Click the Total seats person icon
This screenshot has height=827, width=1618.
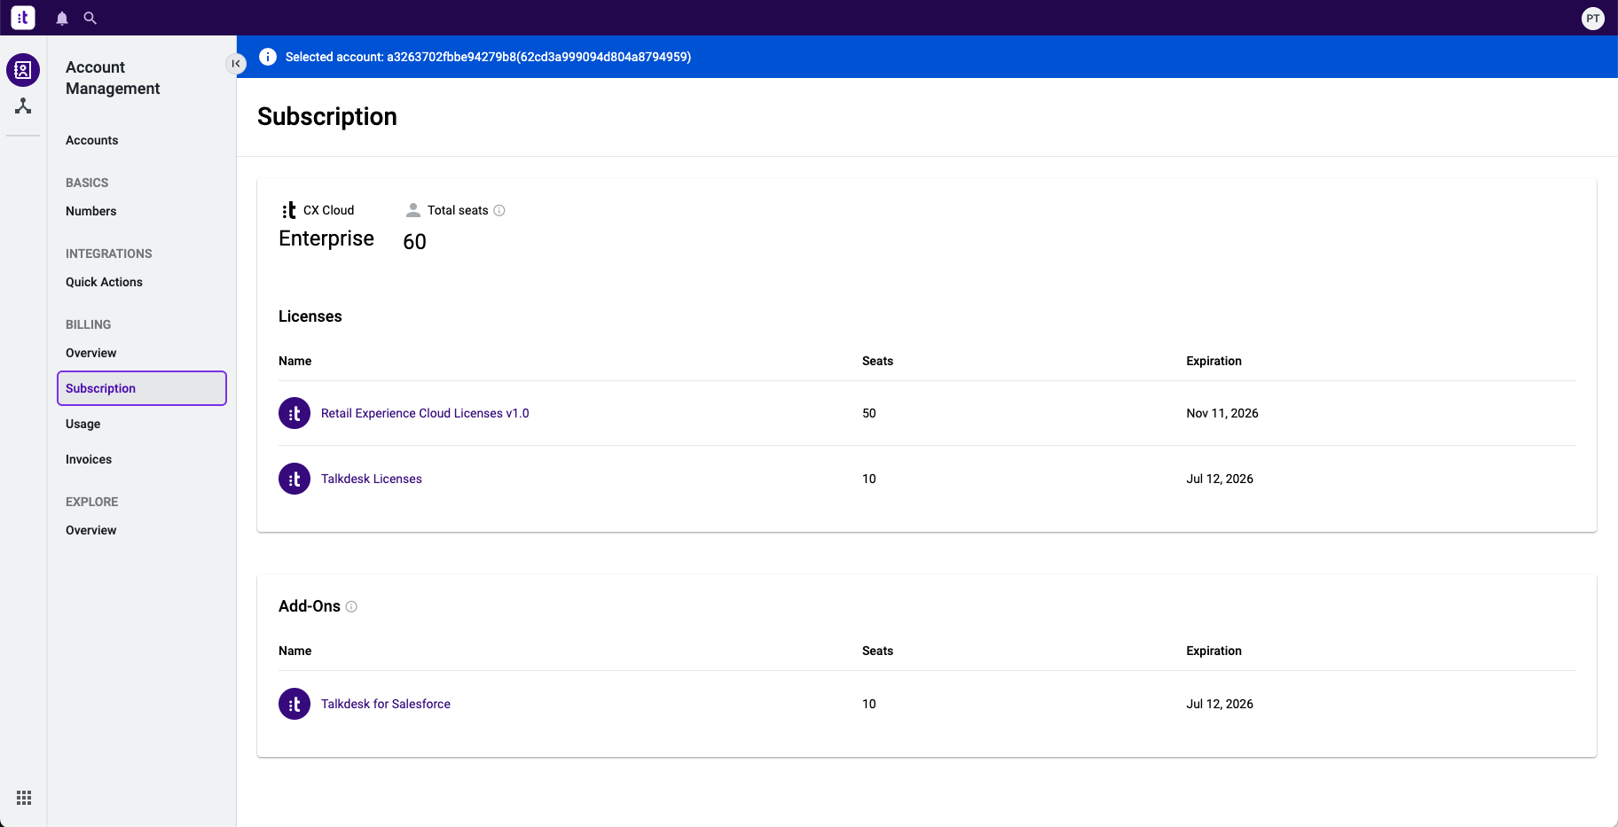pyautogui.click(x=413, y=210)
